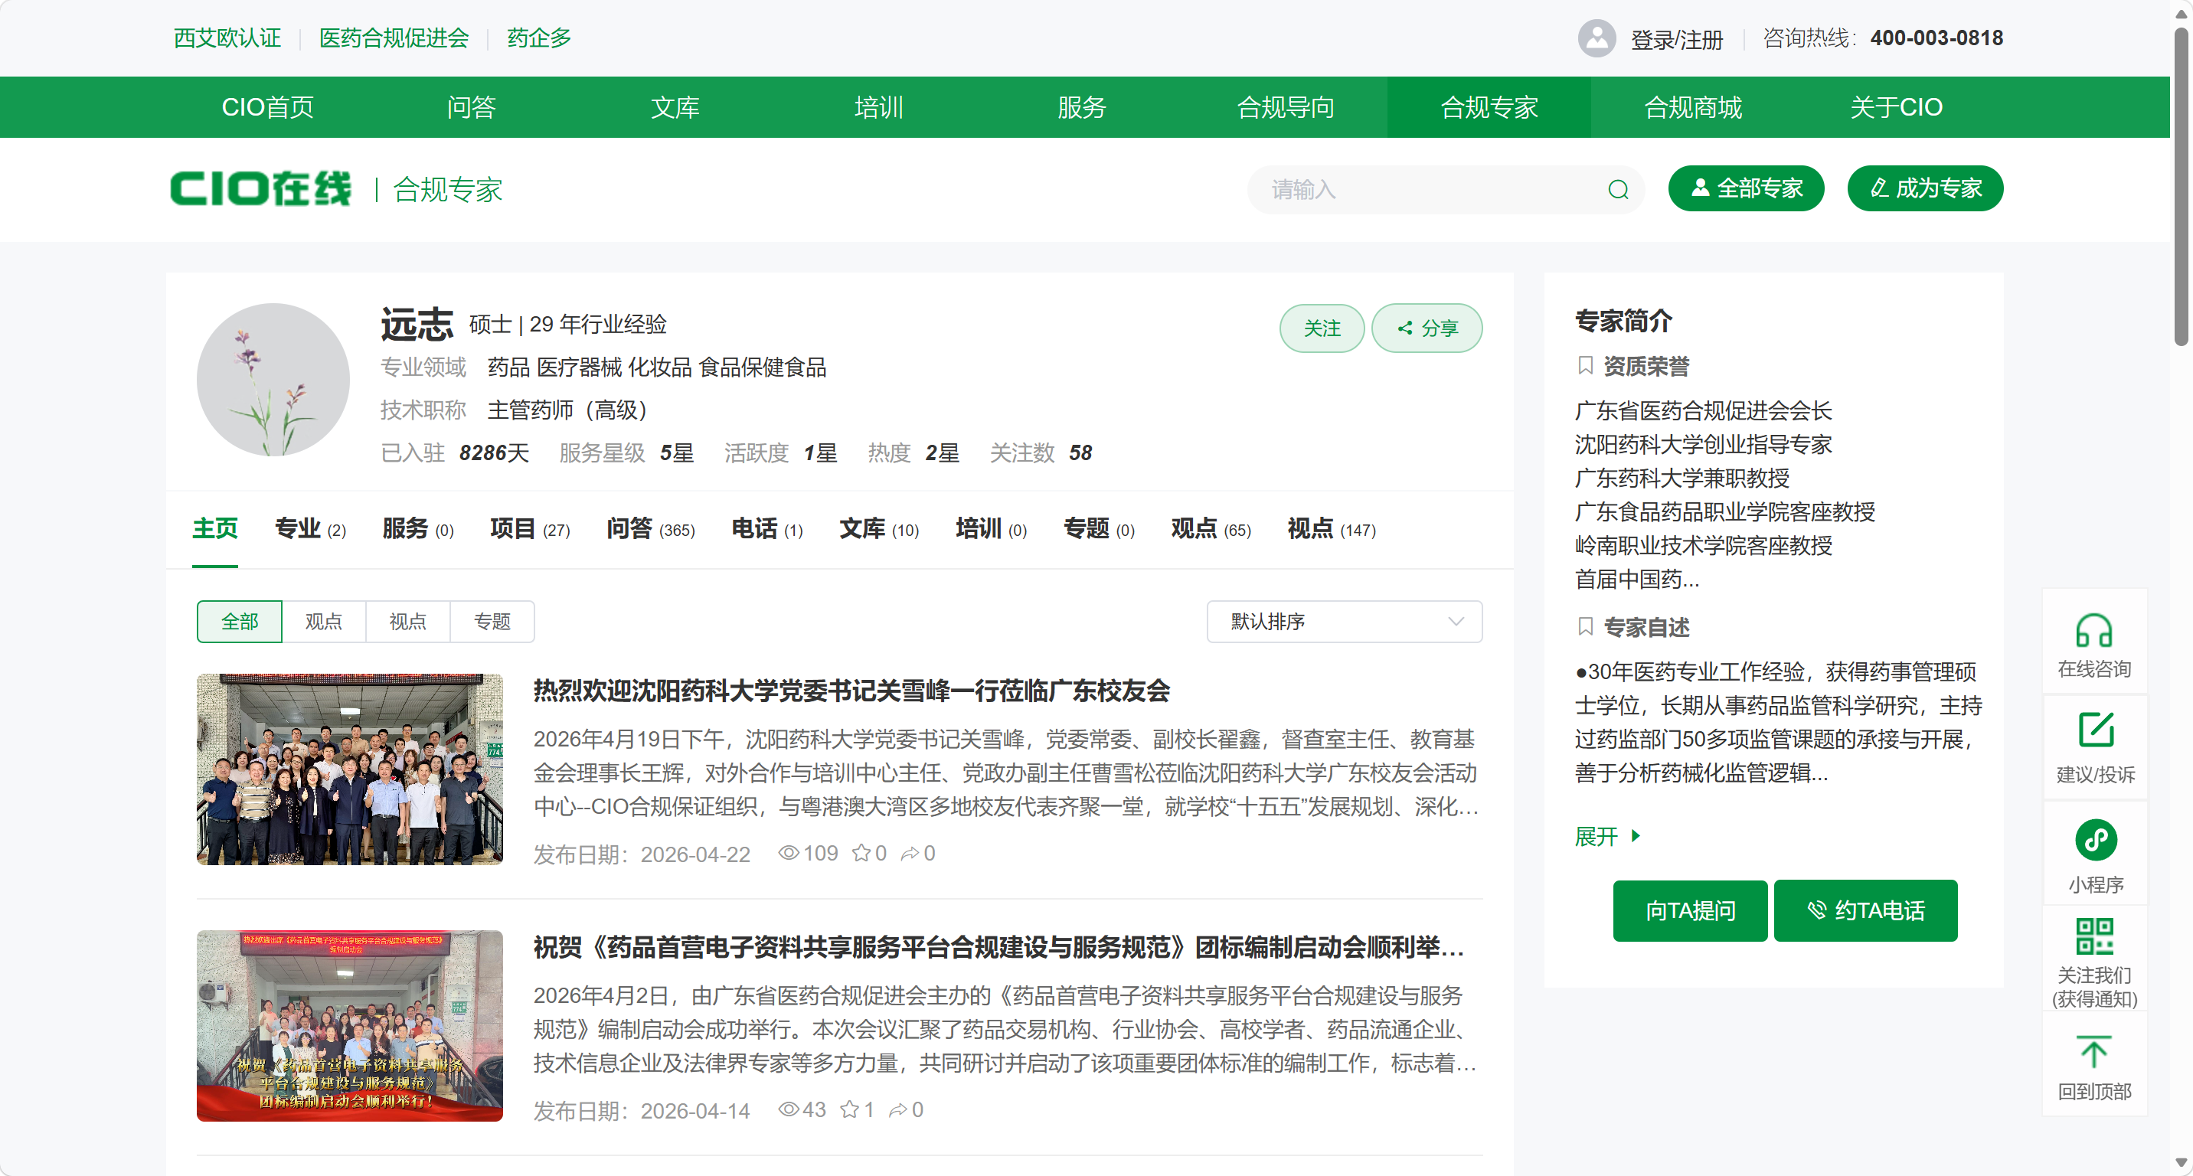The width and height of the screenshot is (2193, 1176).
Task: Open the 小程序 mini-program icon
Action: (x=2094, y=839)
